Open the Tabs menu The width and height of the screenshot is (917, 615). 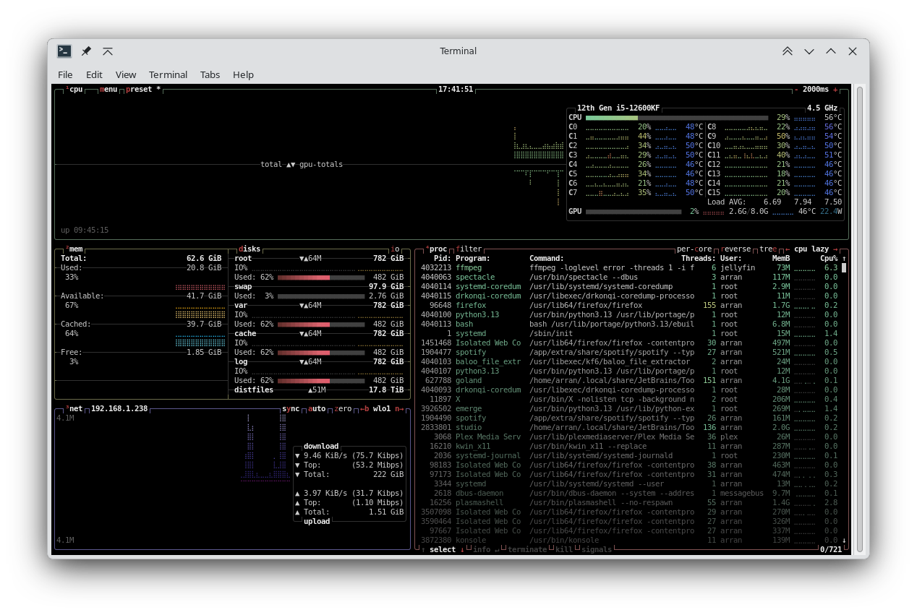210,74
